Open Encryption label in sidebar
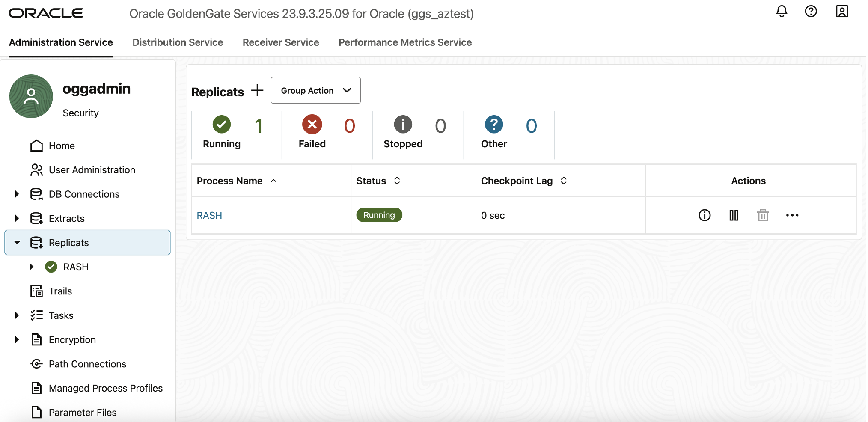868x422 pixels. pyautogui.click(x=72, y=340)
